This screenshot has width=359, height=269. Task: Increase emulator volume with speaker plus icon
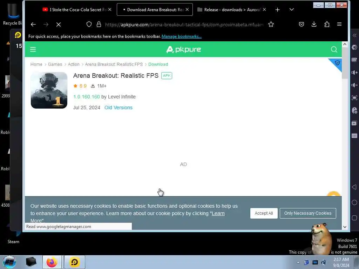click(x=354, y=73)
